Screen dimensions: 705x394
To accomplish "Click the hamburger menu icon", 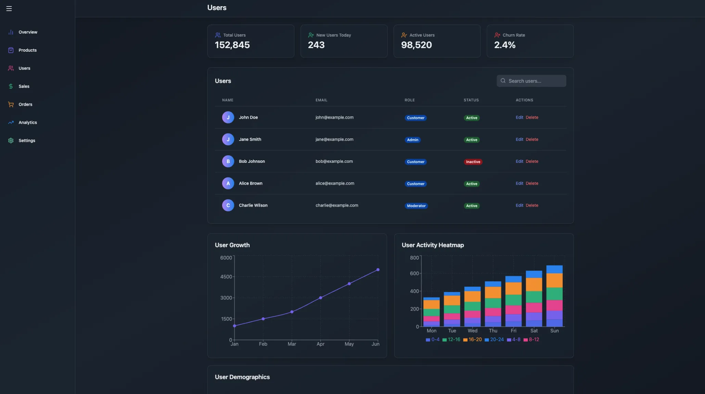I will [x=9, y=9].
